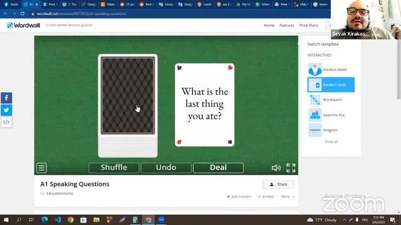
Task: Mute the game sound
Action: click(x=276, y=168)
